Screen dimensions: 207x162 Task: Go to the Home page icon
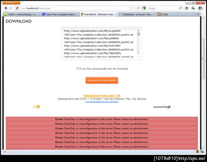187,8
